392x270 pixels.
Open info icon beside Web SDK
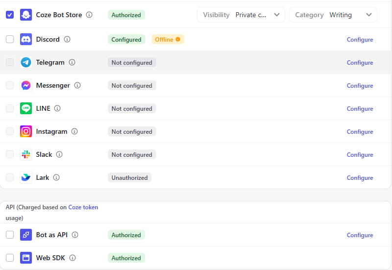click(73, 258)
